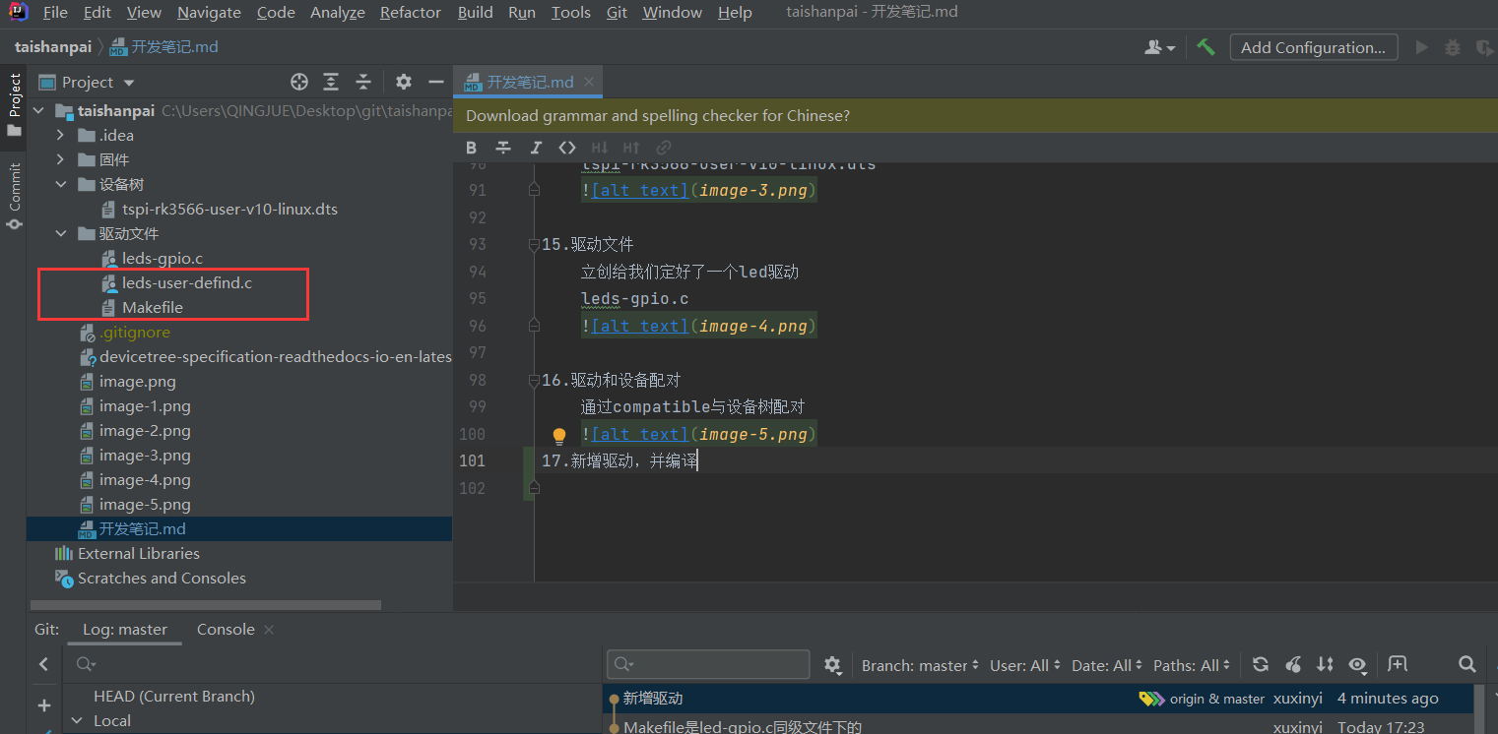1498x734 pixels.
Task: Open the Refactor menu
Action: pos(410,13)
